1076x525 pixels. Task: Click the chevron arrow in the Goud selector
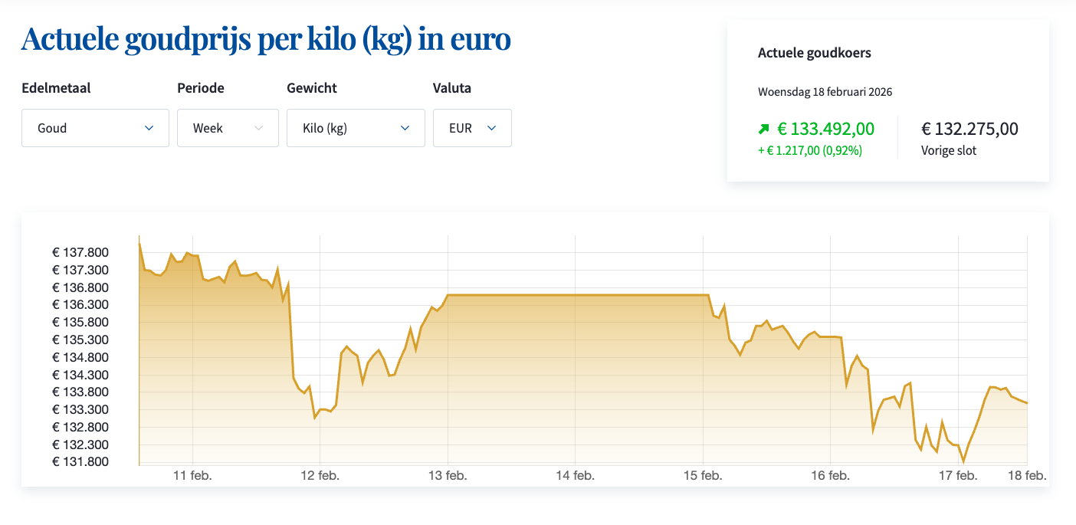click(149, 128)
